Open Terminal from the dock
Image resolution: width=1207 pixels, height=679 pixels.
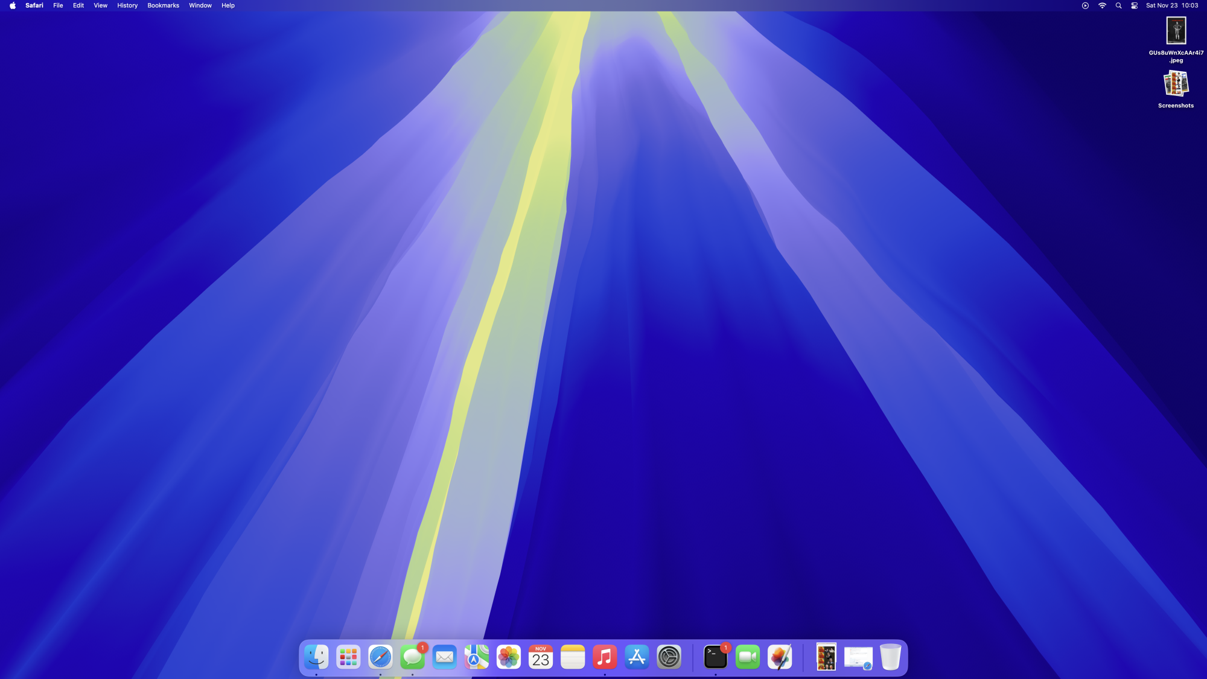[x=716, y=657]
